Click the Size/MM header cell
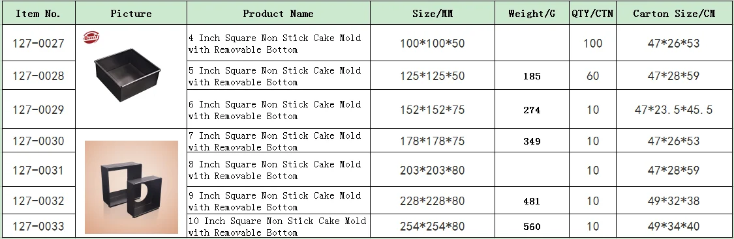The image size is (734, 239). click(433, 13)
